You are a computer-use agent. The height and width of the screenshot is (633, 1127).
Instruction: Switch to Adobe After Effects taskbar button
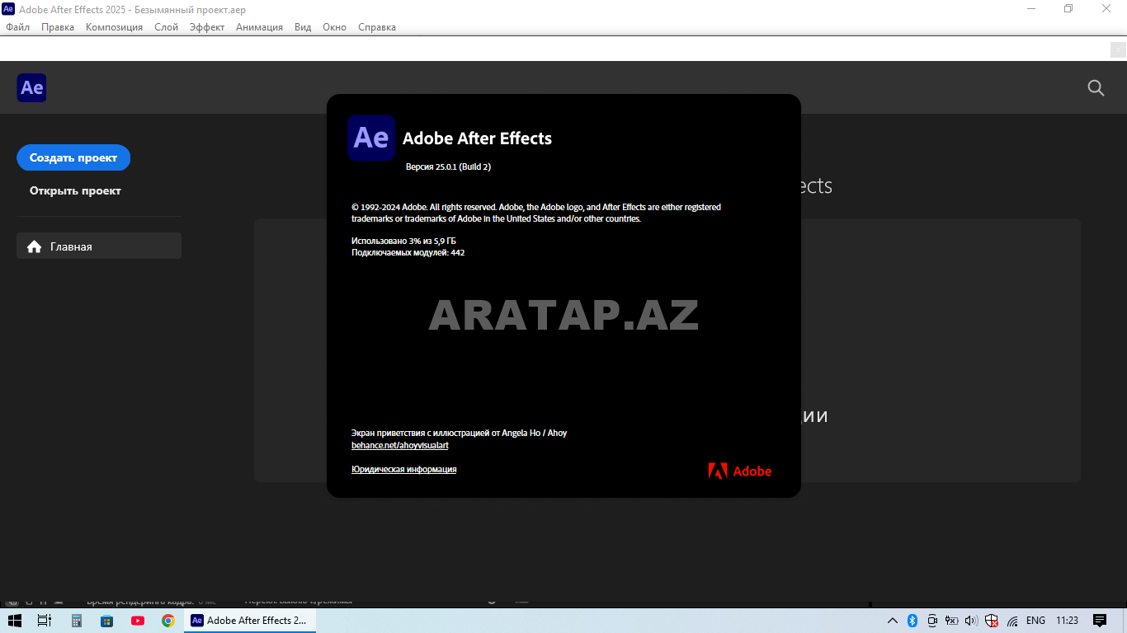pyautogui.click(x=250, y=621)
